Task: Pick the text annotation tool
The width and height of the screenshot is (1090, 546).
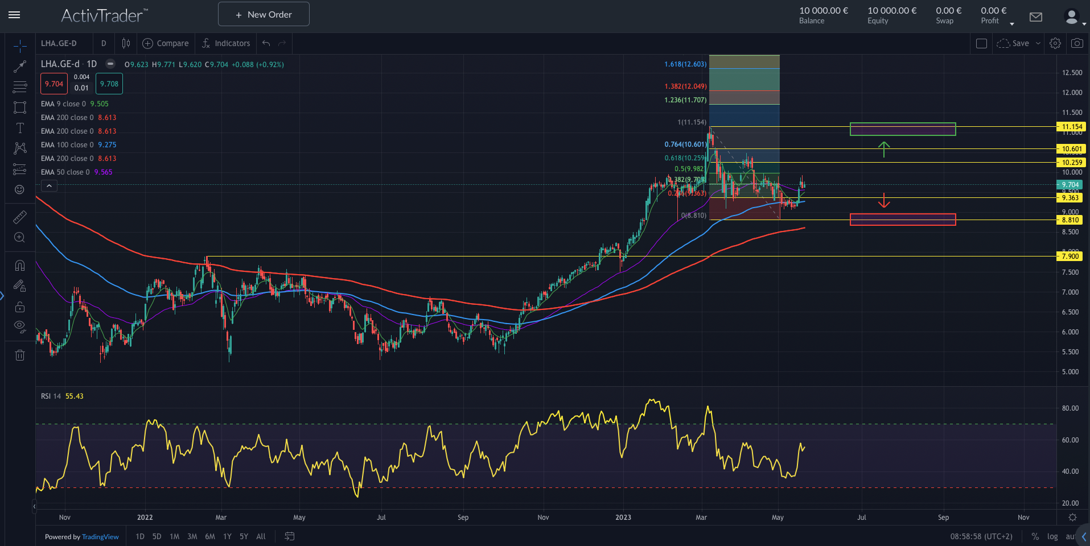Action: point(20,128)
